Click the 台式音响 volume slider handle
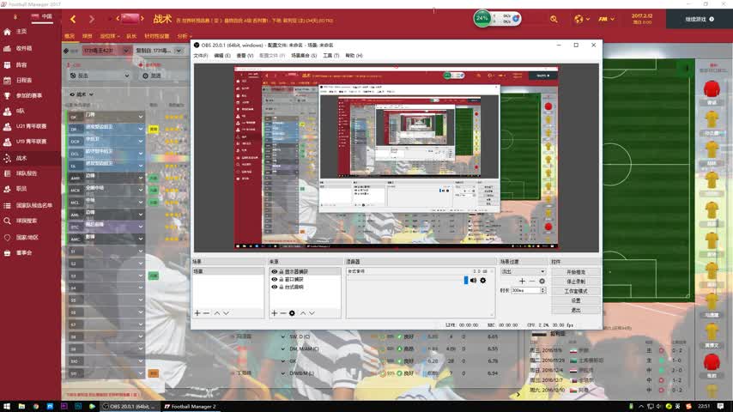The width and height of the screenshot is (733, 412). [465, 280]
